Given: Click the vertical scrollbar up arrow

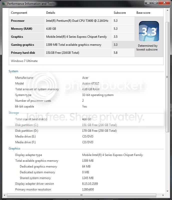Looking at the screenshot, I should 167,10.
